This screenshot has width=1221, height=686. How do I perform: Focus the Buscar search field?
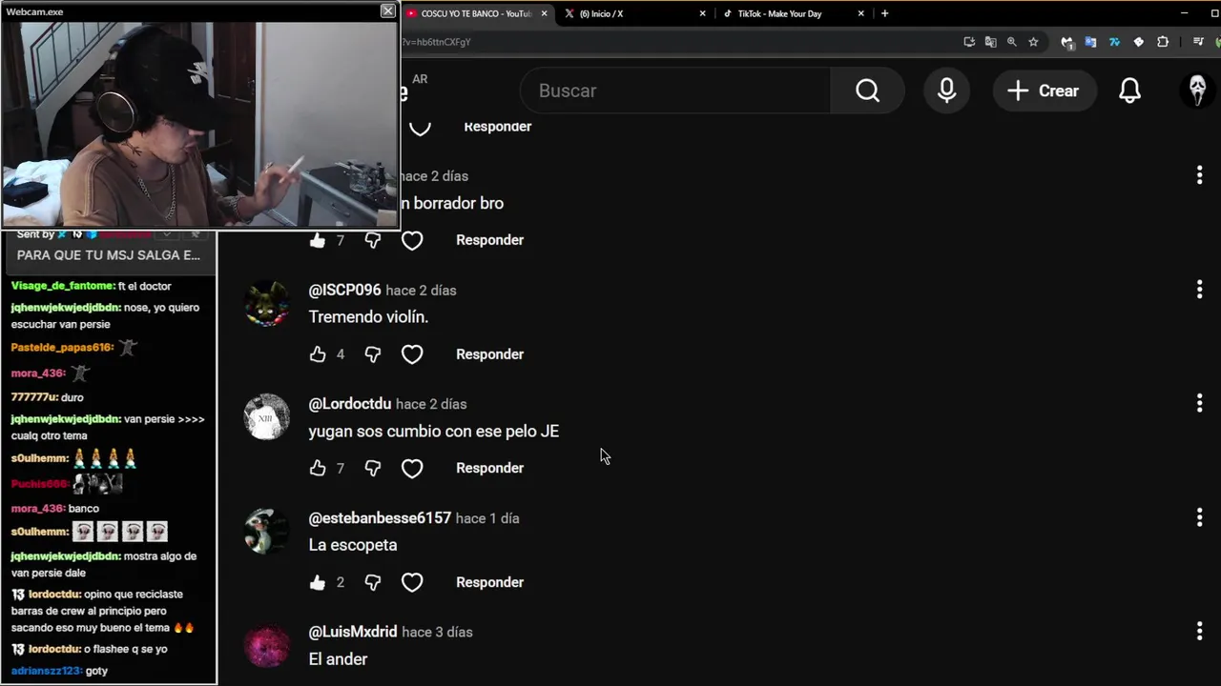coord(675,91)
